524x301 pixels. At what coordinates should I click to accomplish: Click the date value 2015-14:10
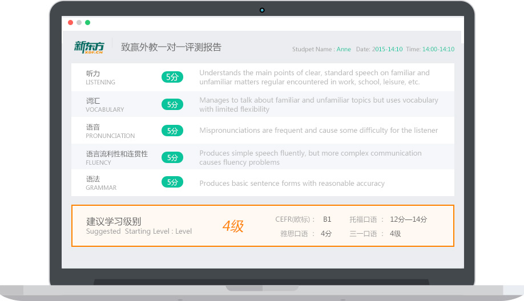387,50
